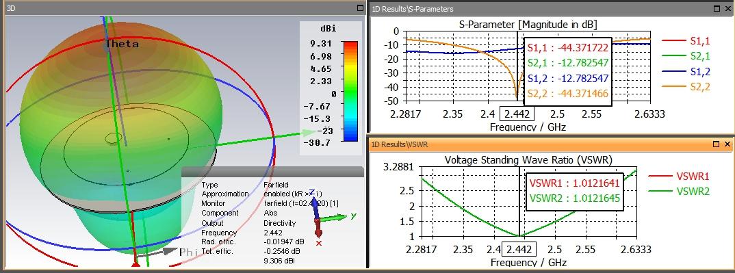Viewport: 735px width, 273px height.
Task: Select the VSWR1 legend entry
Action: (679, 177)
